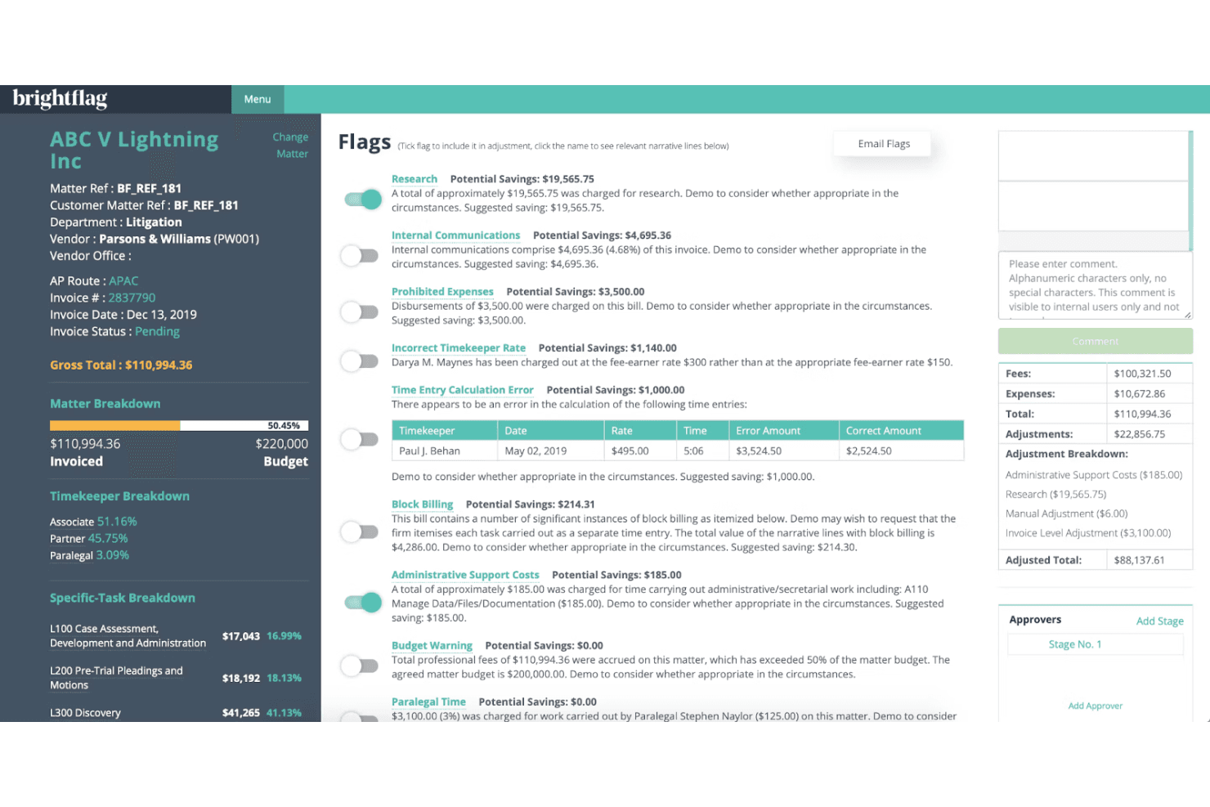Click the Email Flags button
This screenshot has height=807, width=1210.
884,144
